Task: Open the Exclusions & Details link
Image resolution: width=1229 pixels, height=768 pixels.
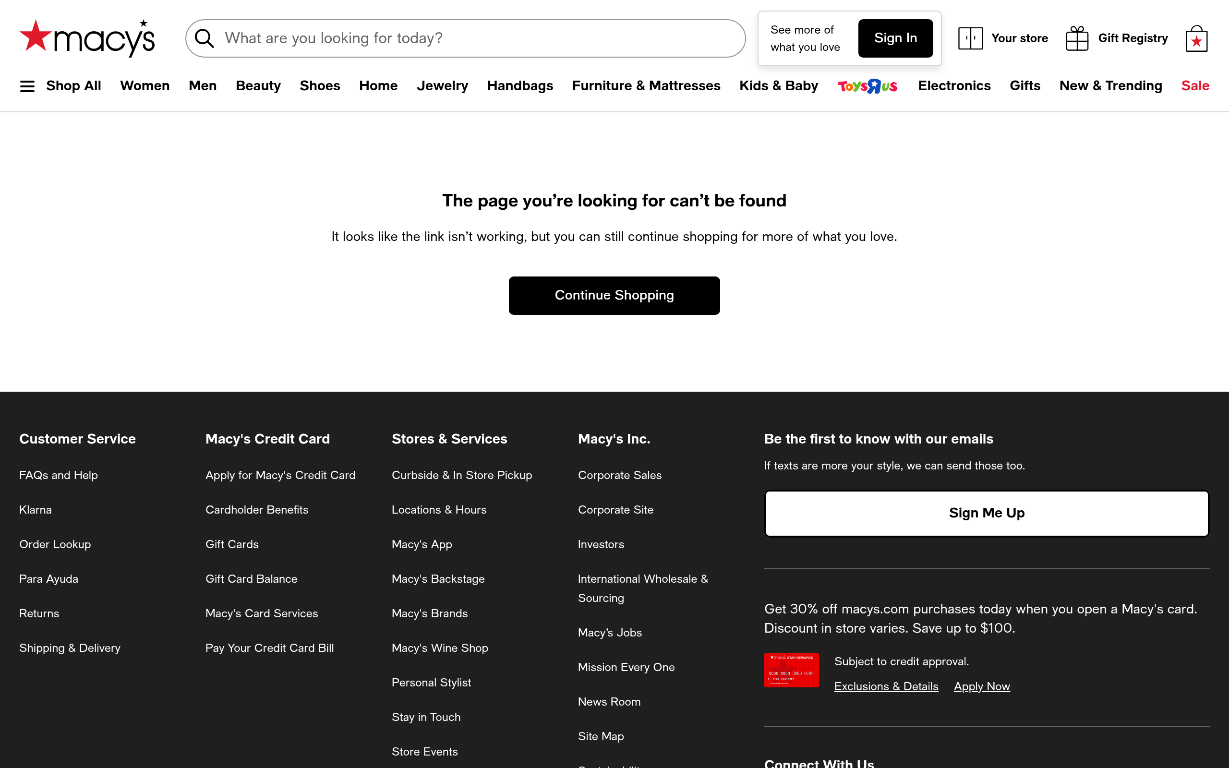Action: (886, 686)
